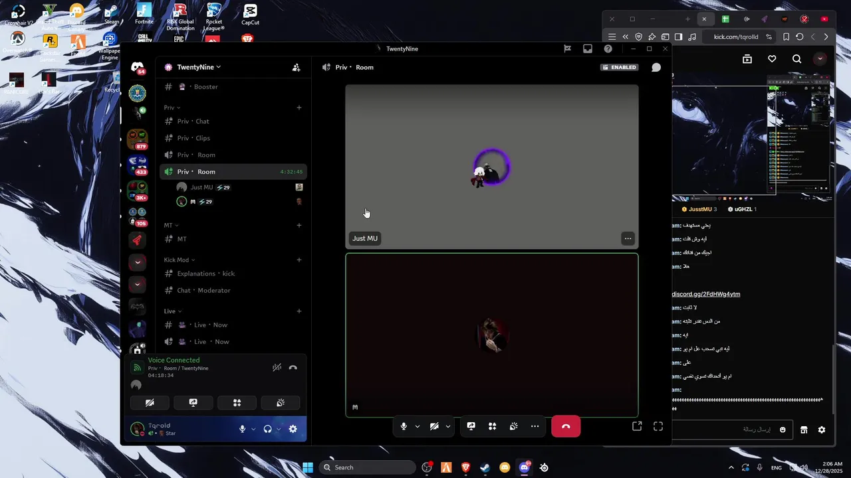851x478 pixels.
Task: Reload the page in the browser
Action: (800, 37)
